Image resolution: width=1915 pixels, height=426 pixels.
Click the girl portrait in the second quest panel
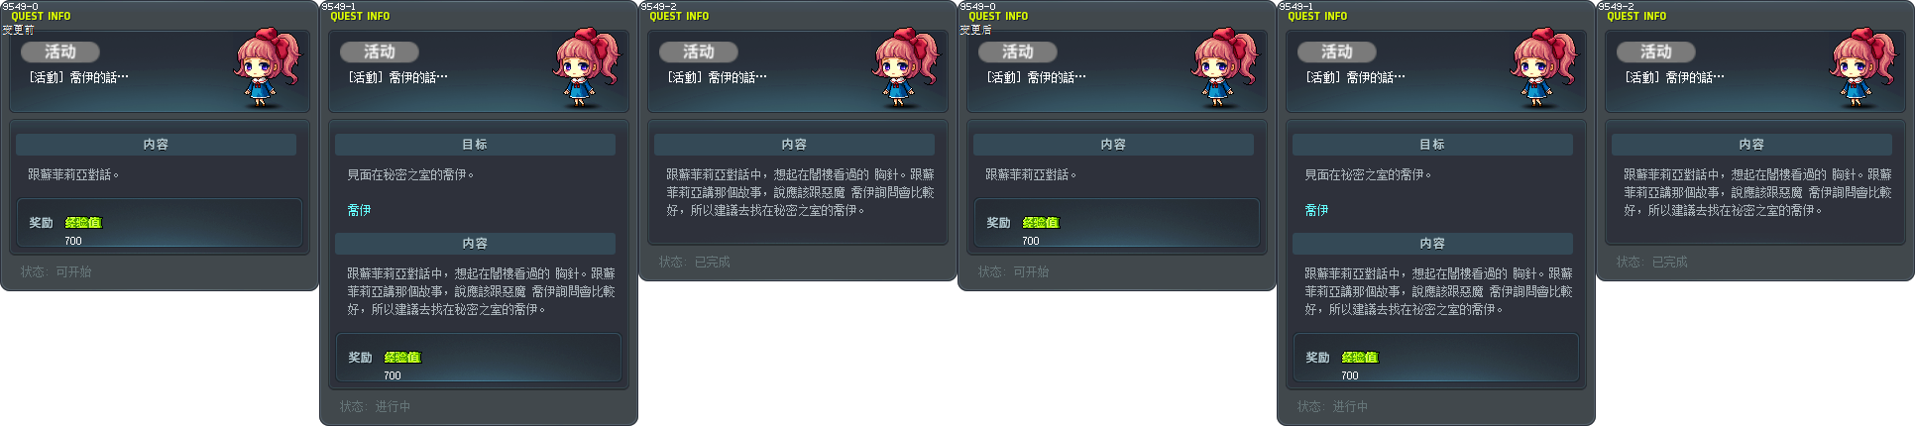585,68
